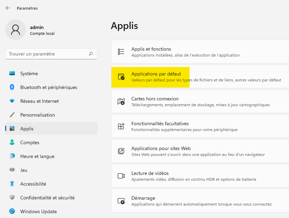This screenshot has height=218, width=289.
Task: Click the back arrow next to Paramètres
Action: click(8, 8)
